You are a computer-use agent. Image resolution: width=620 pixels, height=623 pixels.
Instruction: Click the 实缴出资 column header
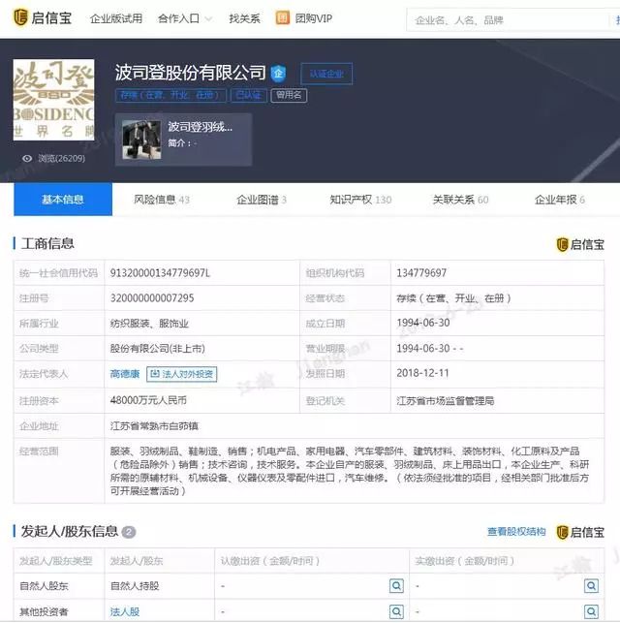(x=464, y=561)
